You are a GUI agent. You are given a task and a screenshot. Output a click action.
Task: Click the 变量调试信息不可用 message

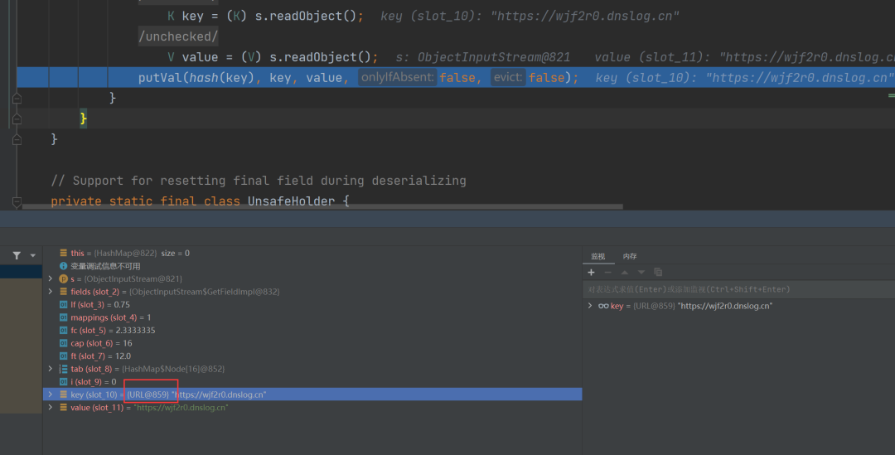pos(105,266)
